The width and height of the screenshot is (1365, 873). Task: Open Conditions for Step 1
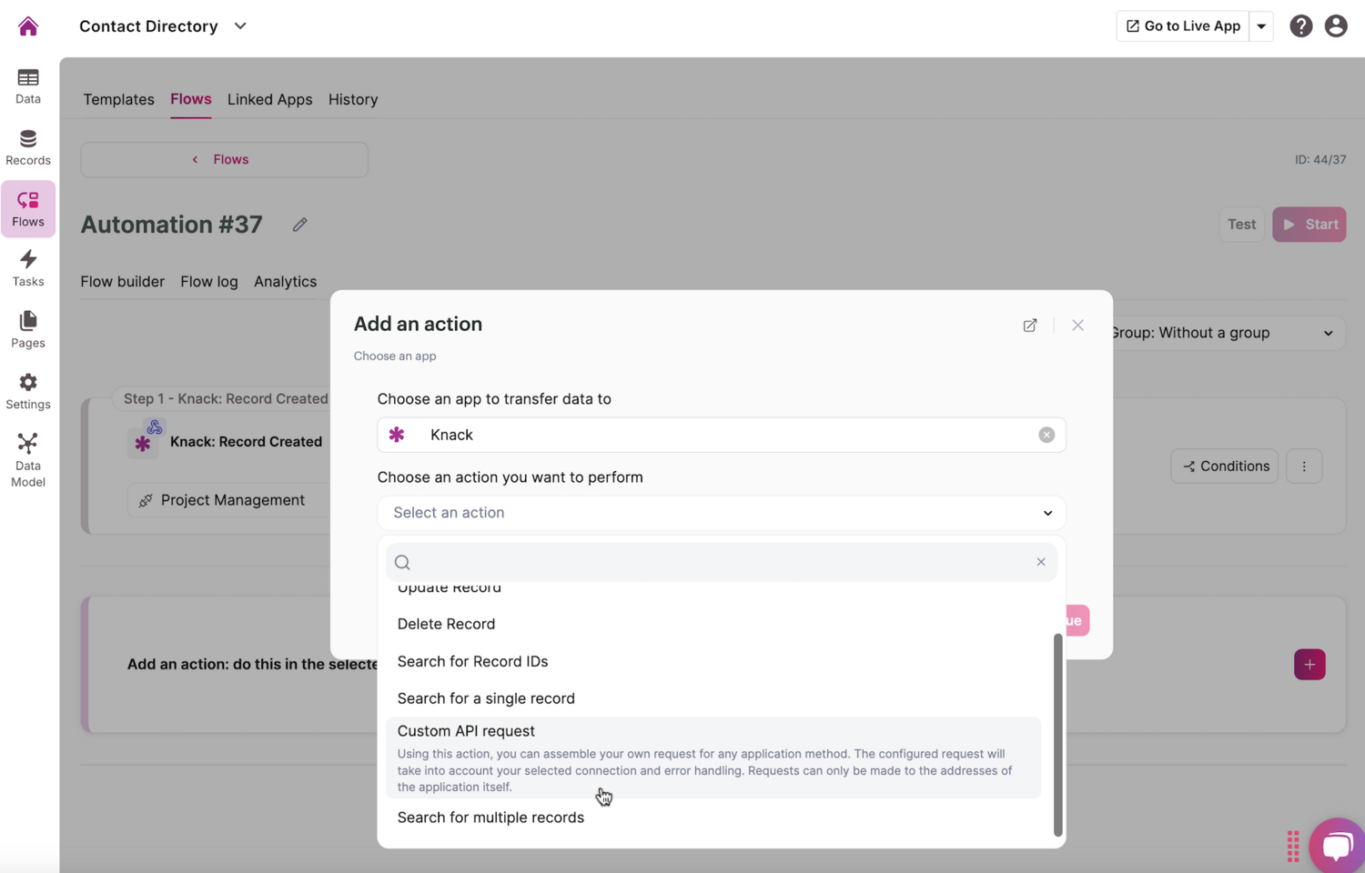(x=1224, y=466)
